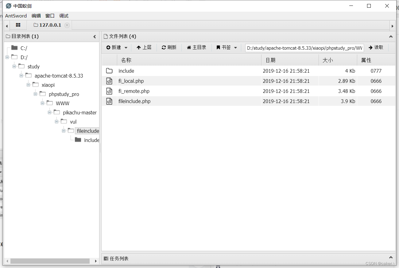Viewport: 399px width, 268px height.
Task: Select the C:/ drive in tree
Action: click(x=24, y=48)
